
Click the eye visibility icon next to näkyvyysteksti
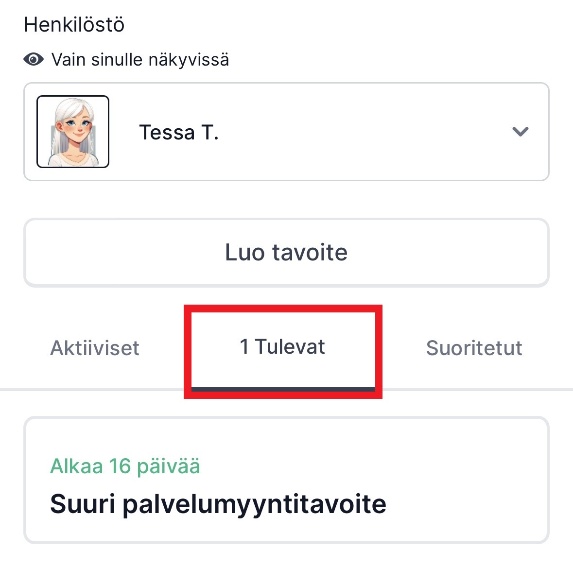(33, 59)
